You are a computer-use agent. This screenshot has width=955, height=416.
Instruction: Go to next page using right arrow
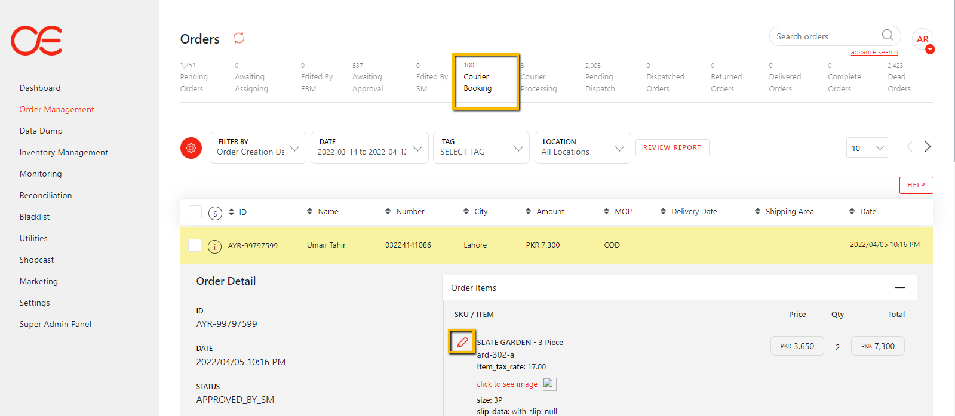[928, 147]
